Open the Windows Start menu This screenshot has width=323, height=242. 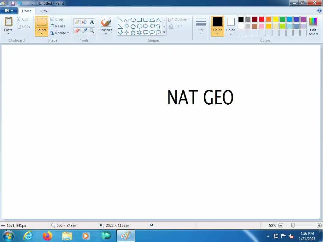(x=9, y=236)
